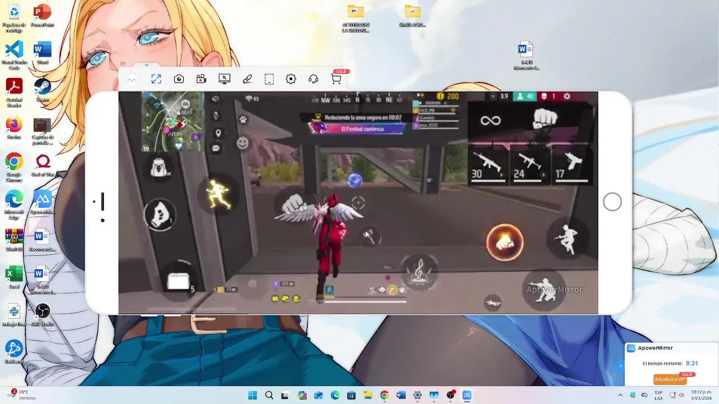The height and width of the screenshot is (404, 719).
Task: Tap the infinity symbol slot
Action: pos(490,121)
